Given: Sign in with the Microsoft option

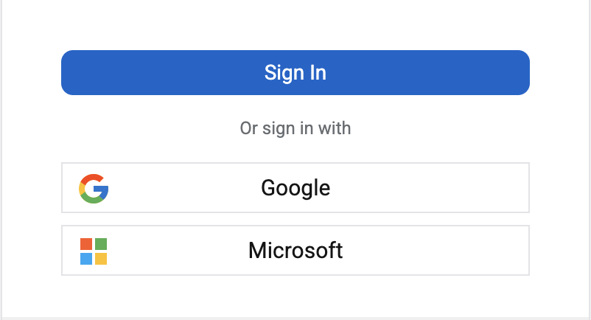Looking at the screenshot, I should [x=295, y=250].
